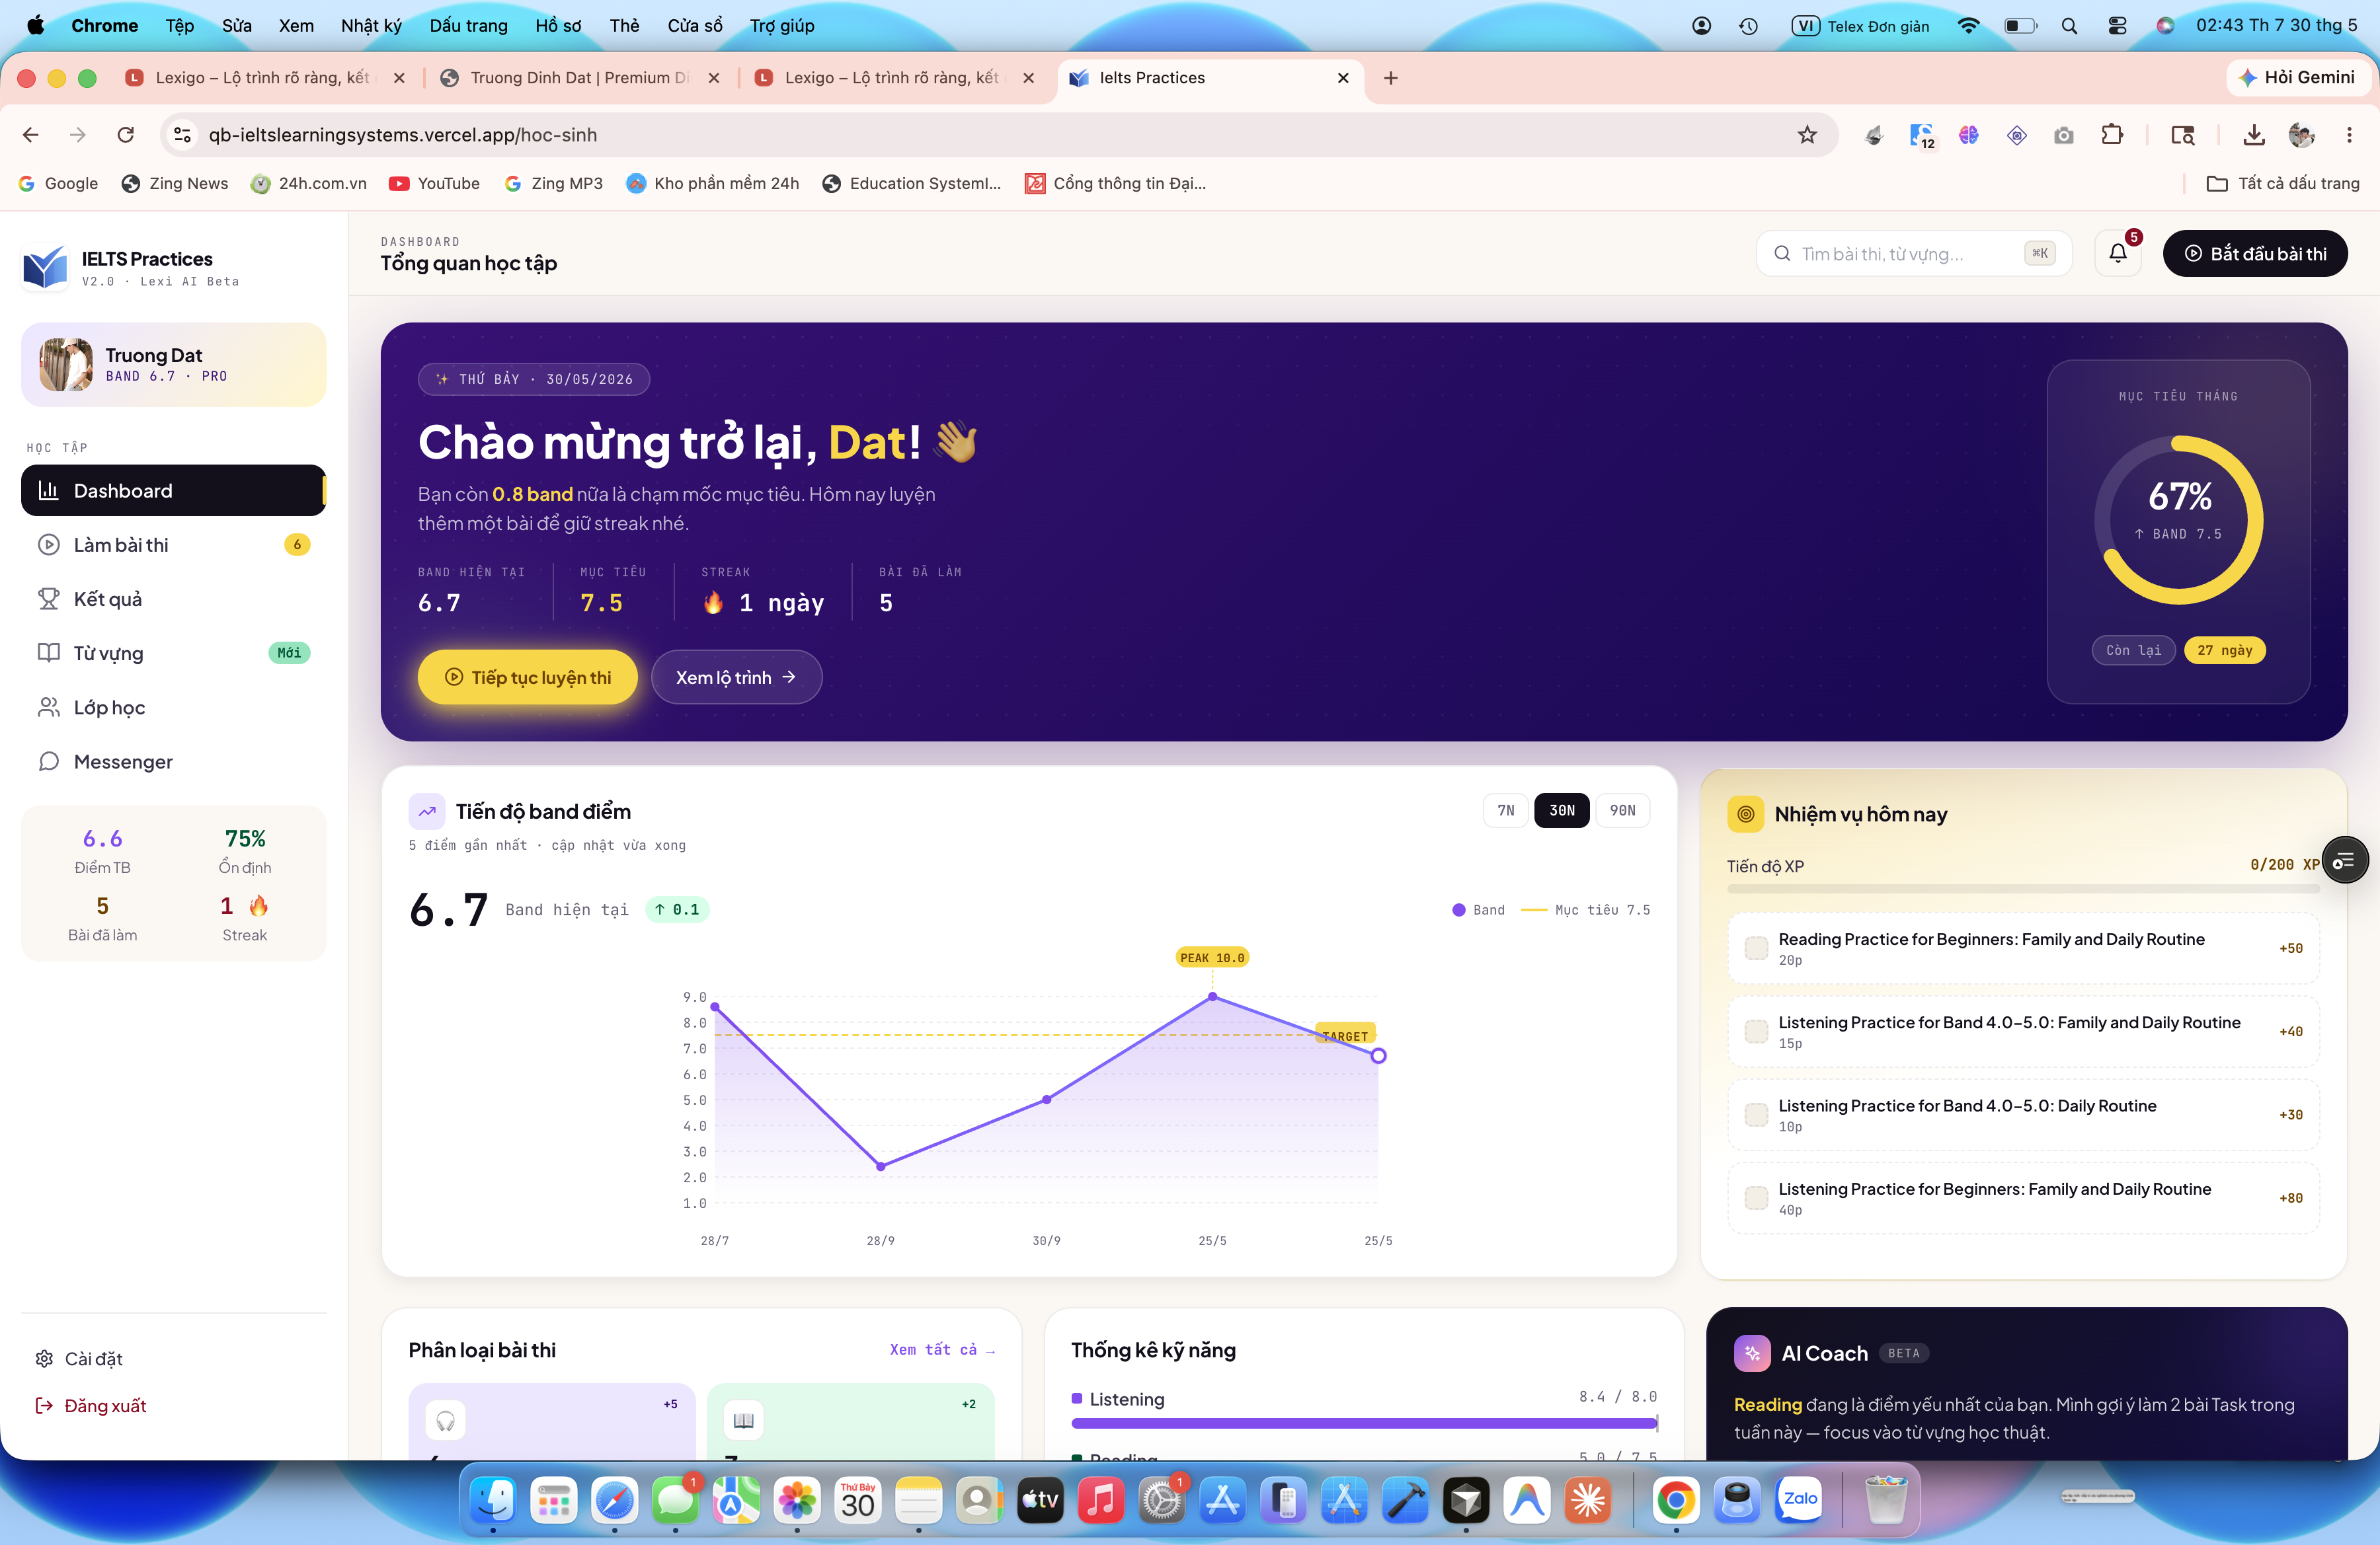The height and width of the screenshot is (1545, 2380).
Task: Select the 30N chart range
Action: (x=1562, y=810)
